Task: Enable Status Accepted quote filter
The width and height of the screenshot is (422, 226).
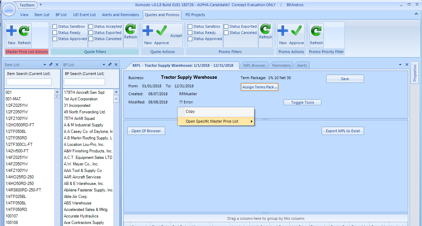Action: click(91, 26)
